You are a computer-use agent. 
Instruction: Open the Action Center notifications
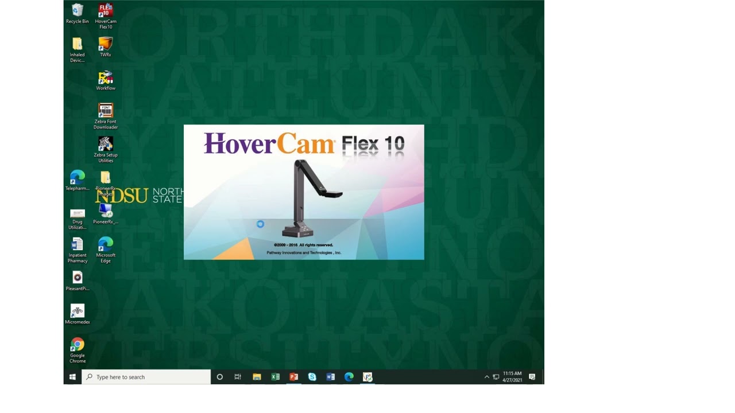(x=532, y=377)
